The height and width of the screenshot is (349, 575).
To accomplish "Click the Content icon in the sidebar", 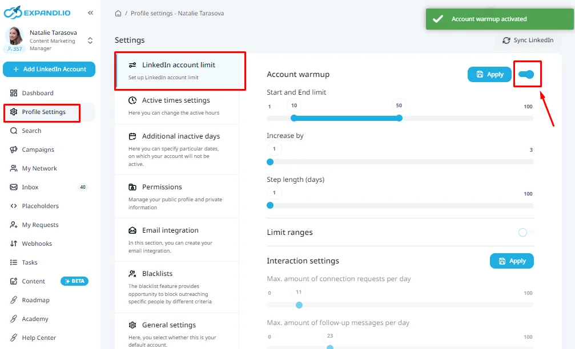I will click(14, 281).
